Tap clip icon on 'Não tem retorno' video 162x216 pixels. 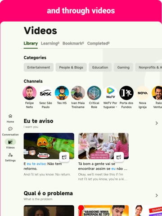click(64, 157)
